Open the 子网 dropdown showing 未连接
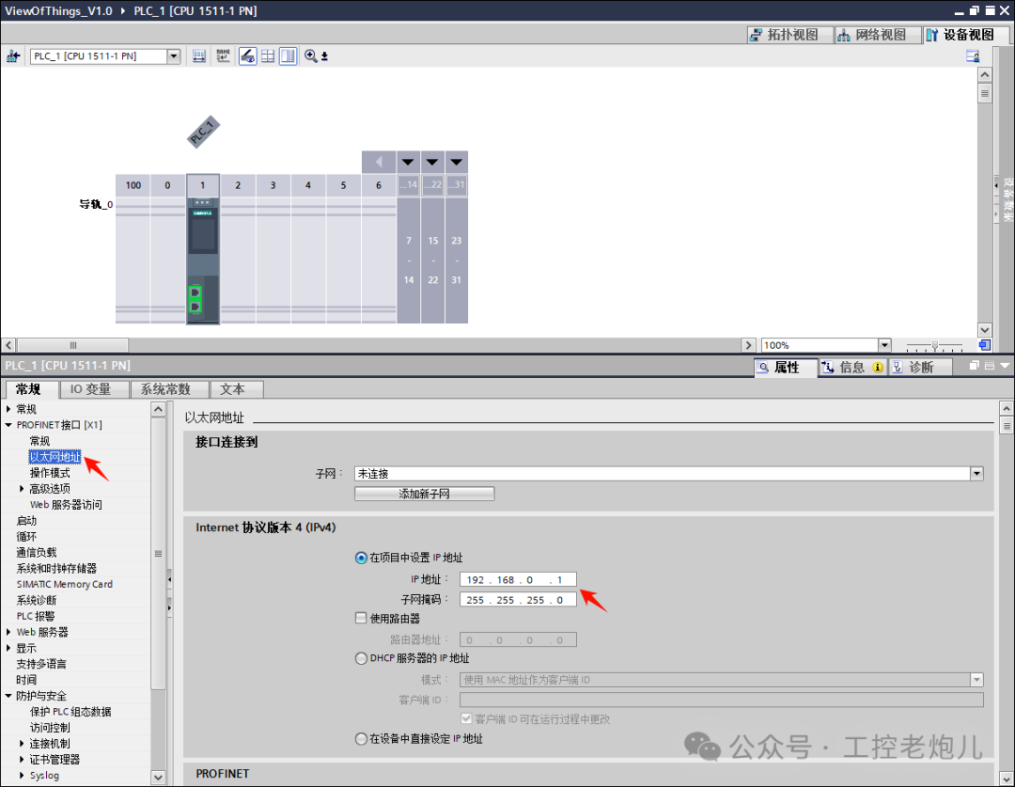 point(976,473)
